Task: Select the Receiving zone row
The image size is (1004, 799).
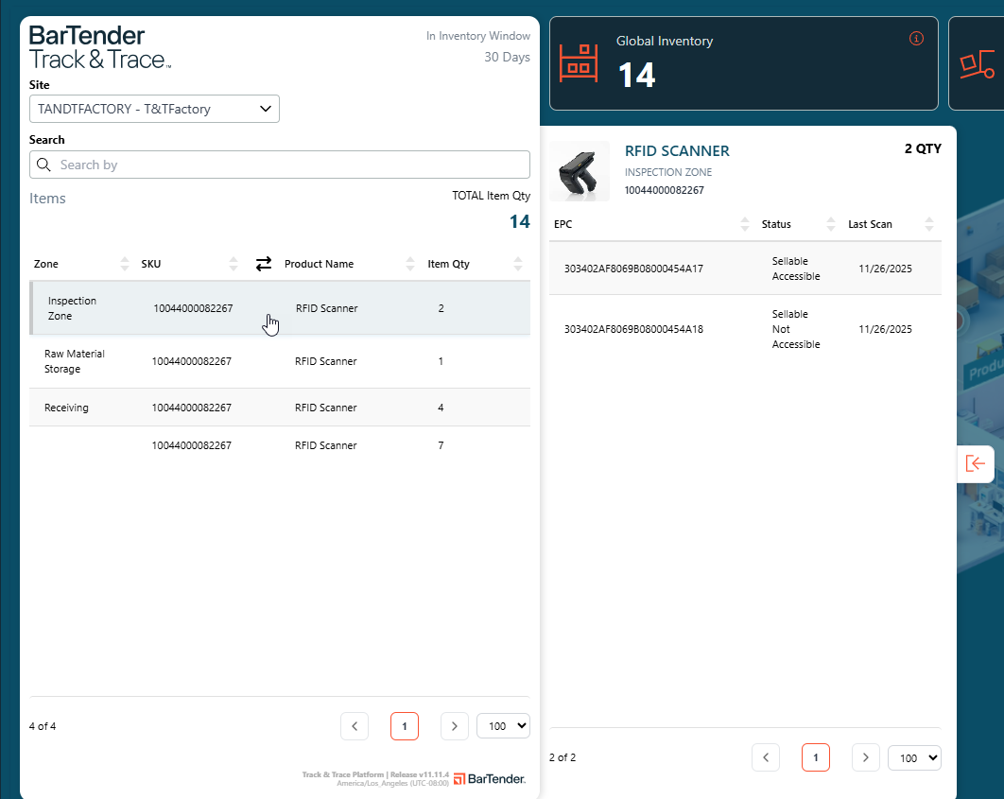Action: (280, 408)
